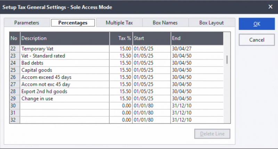This screenshot has height=149, width=278.
Task: Click the empty description cell in row 30
Action: (64, 106)
